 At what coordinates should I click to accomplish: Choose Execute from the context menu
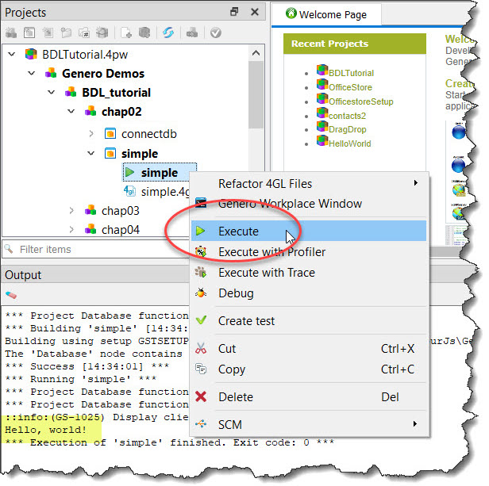tap(309, 232)
